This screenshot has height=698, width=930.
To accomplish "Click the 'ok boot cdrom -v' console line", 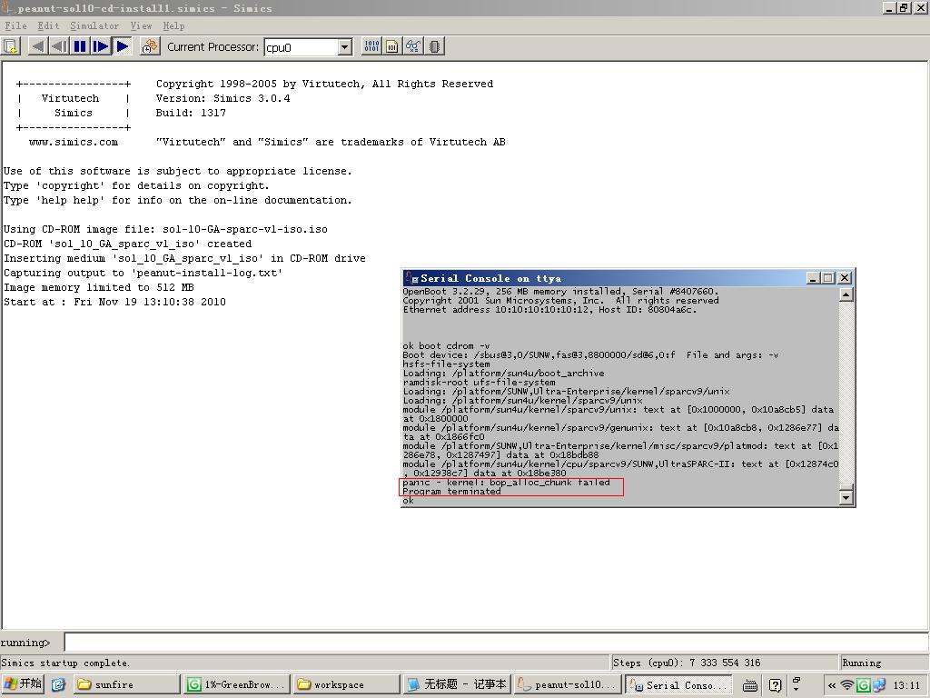I will (x=446, y=346).
